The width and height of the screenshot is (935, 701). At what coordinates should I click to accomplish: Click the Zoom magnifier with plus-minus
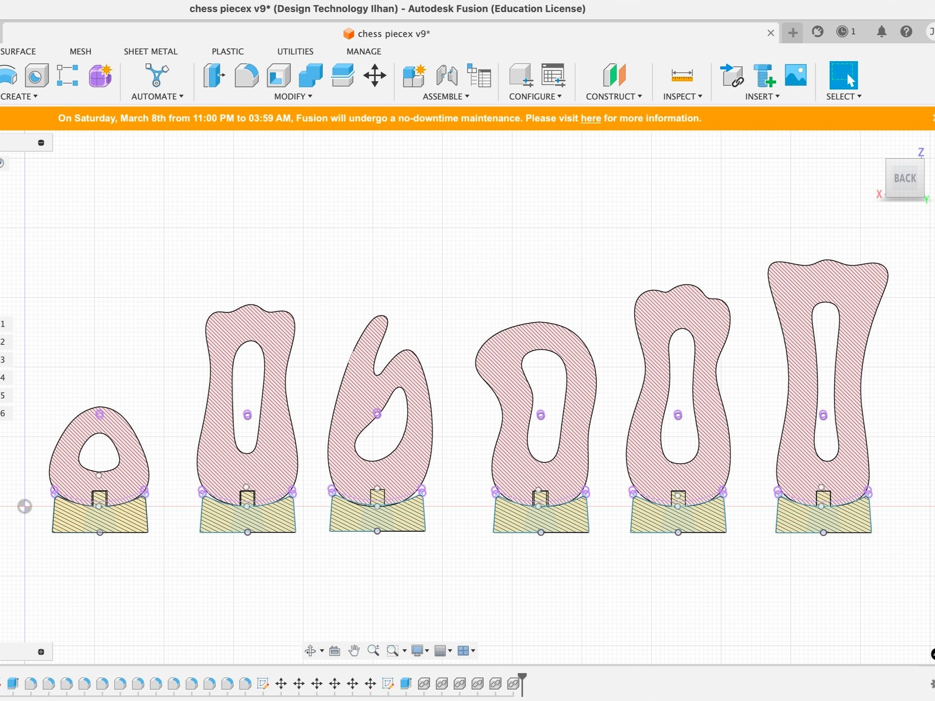pos(373,651)
